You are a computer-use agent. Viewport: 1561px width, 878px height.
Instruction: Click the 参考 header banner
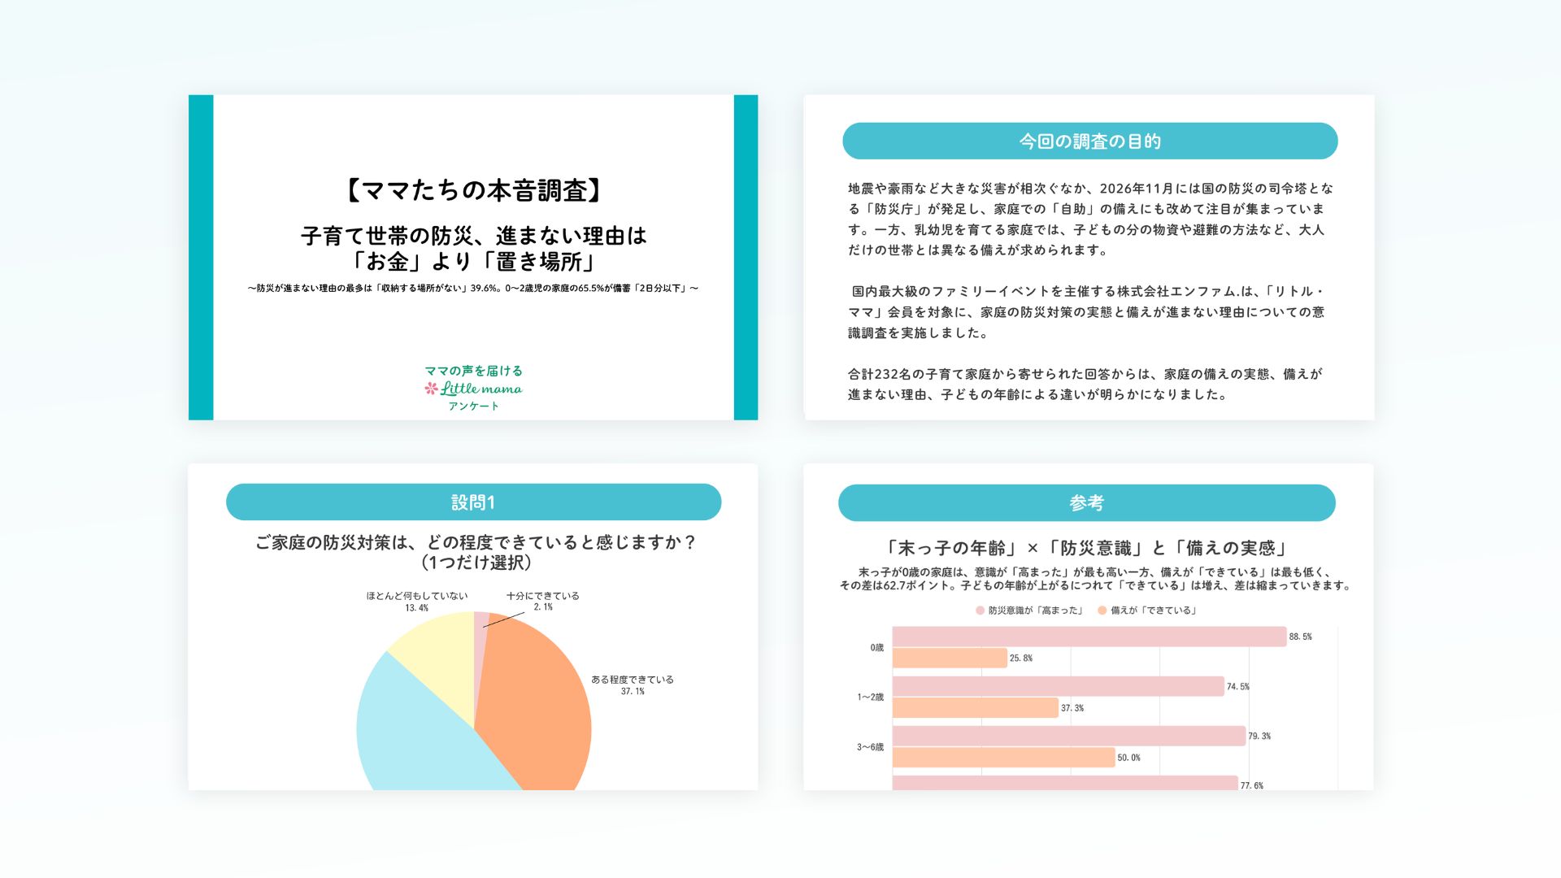[1087, 503]
